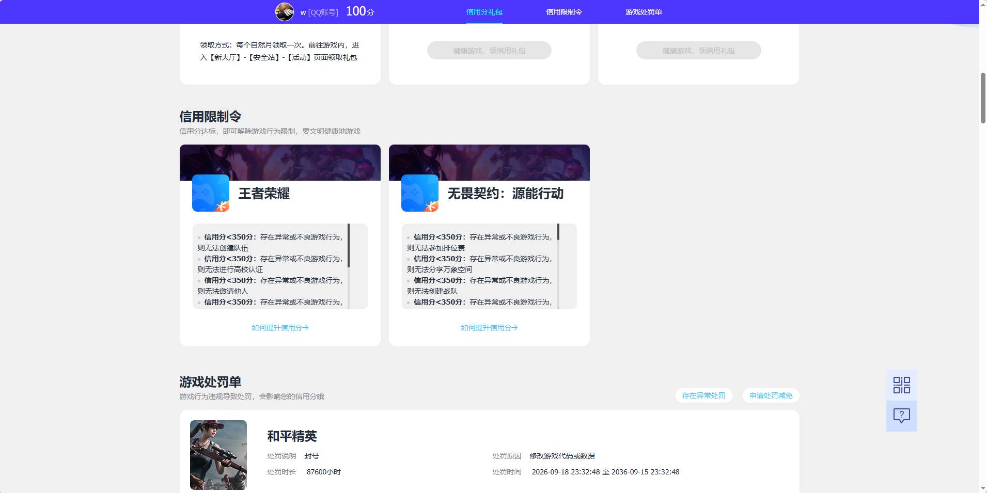The image size is (987, 493).
Task: Click the 申请处罚减免 button
Action: (x=771, y=395)
